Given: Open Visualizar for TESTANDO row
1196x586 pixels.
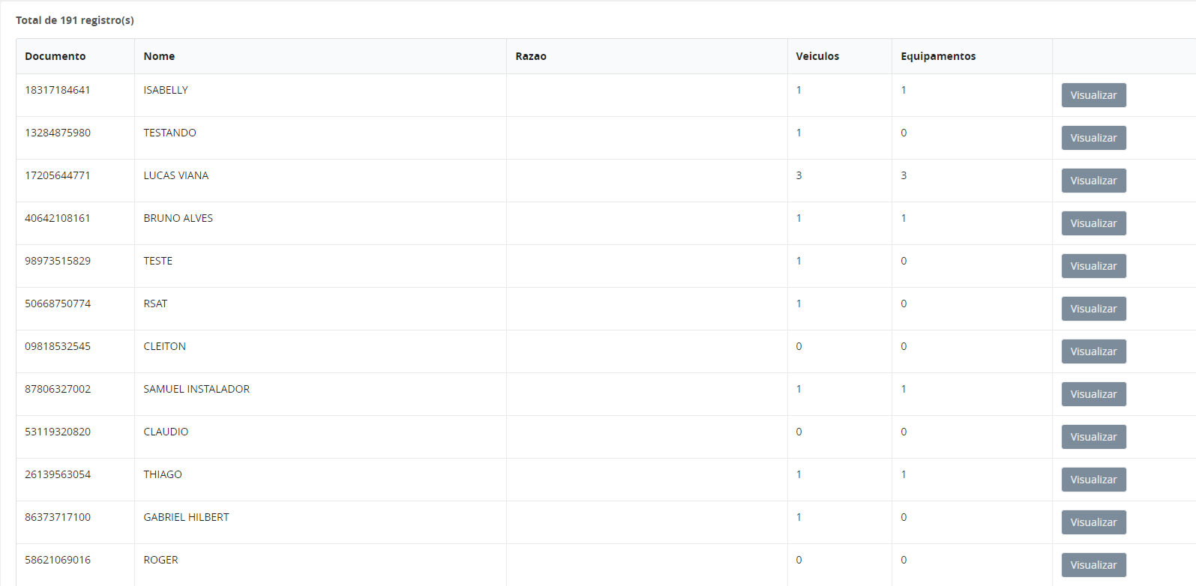Looking at the screenshot, I should [1093, 138].
